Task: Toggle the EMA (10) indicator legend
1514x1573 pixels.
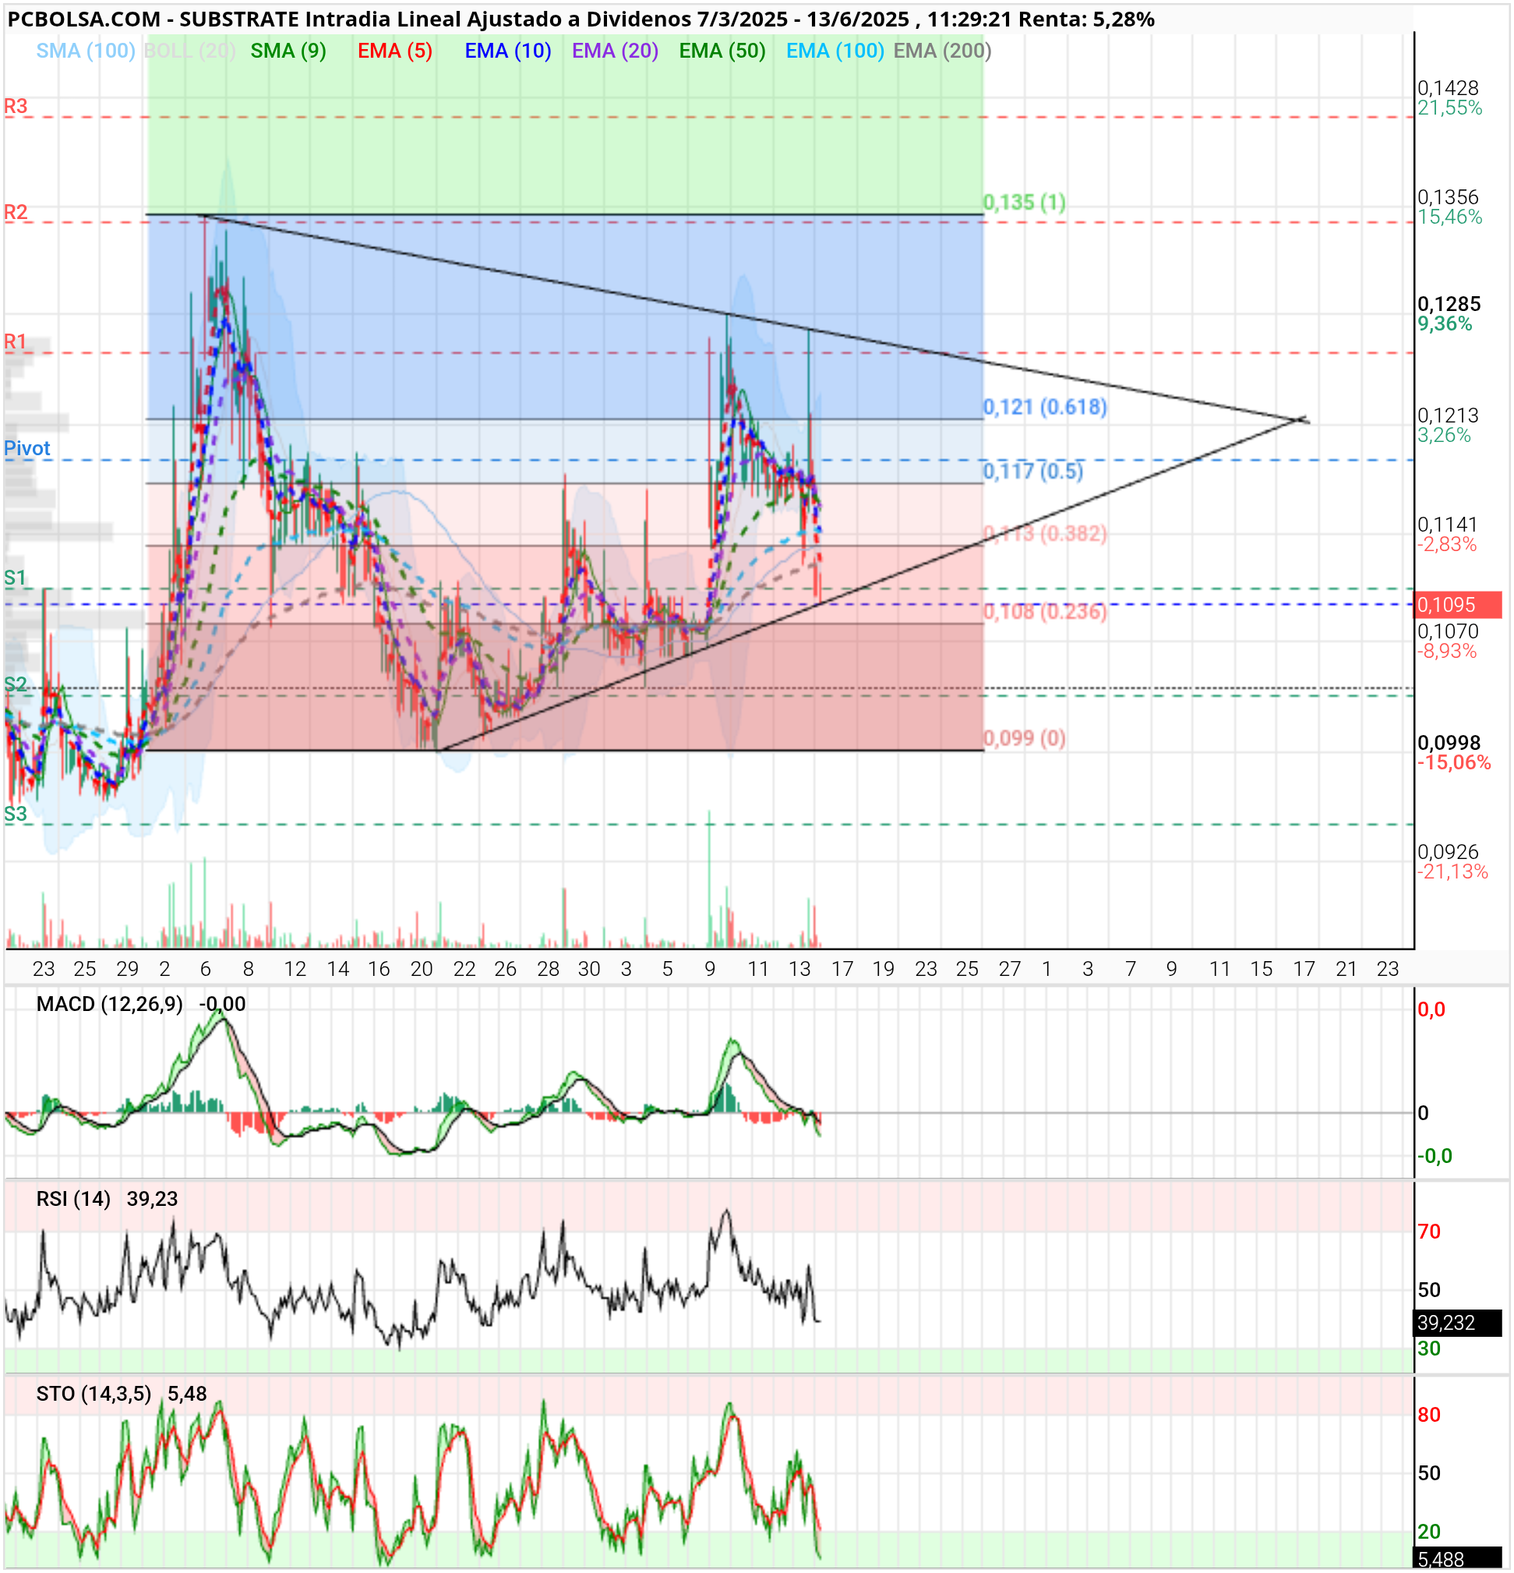Action: pyautogui.click(x=508, y=51)
